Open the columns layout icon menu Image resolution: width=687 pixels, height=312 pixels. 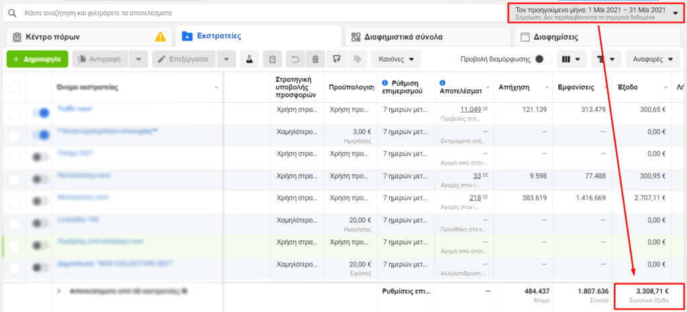click(571, 59)
